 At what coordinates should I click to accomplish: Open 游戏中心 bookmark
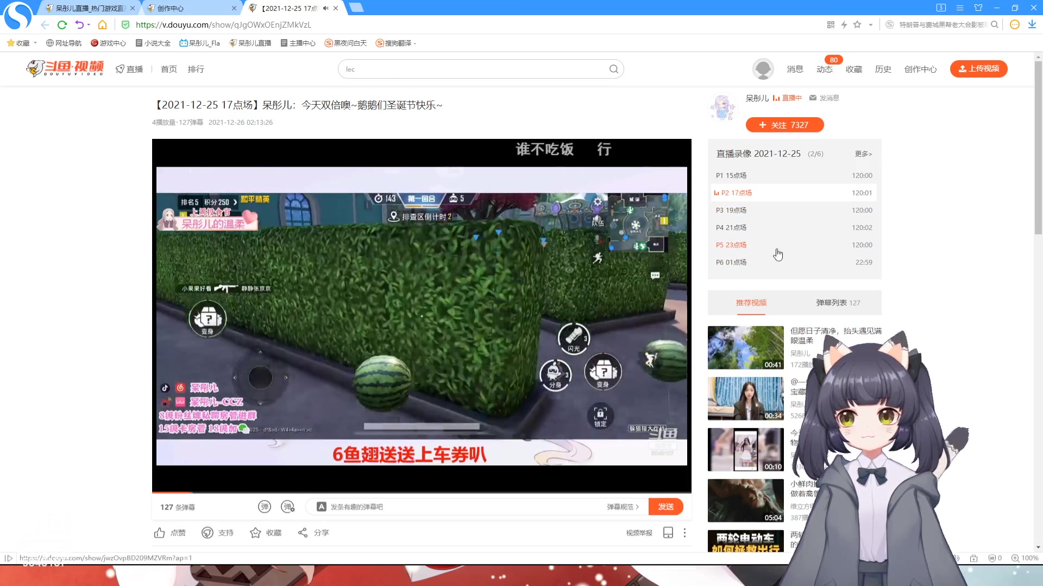(x=108, y=43)
